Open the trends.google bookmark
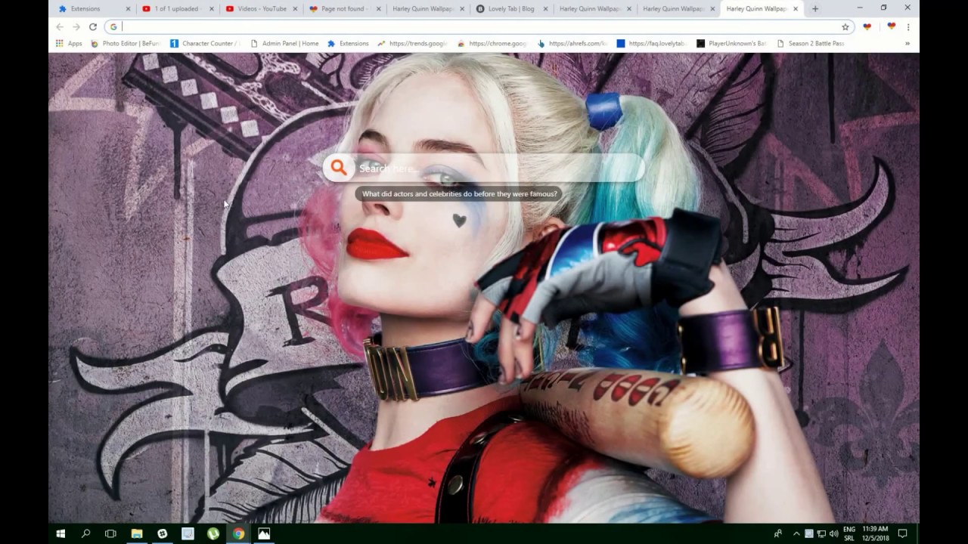 point(413,44)
